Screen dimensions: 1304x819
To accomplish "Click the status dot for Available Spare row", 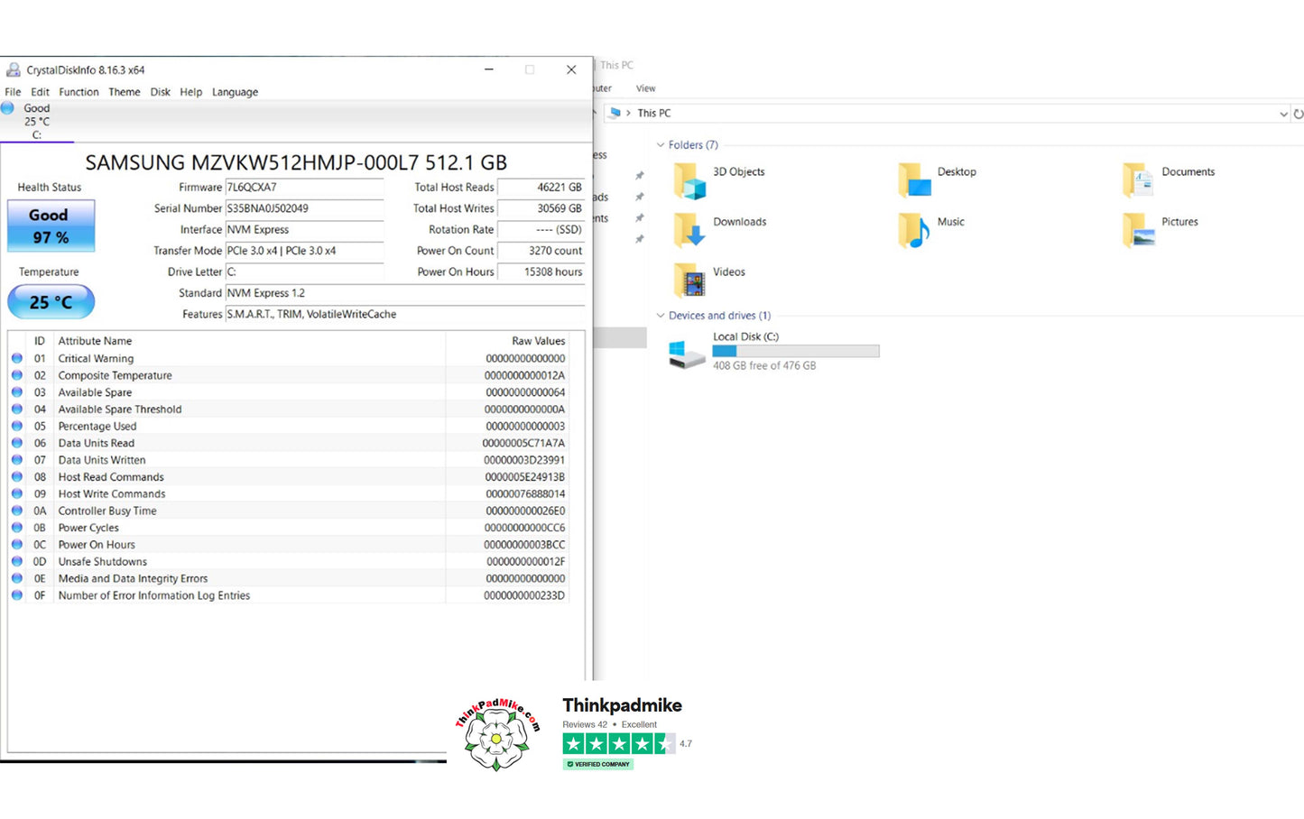I will [17, 392].
